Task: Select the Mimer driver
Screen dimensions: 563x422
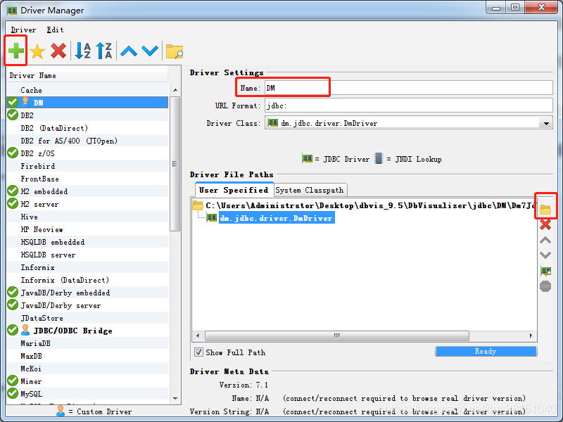Action: [87, 381]
